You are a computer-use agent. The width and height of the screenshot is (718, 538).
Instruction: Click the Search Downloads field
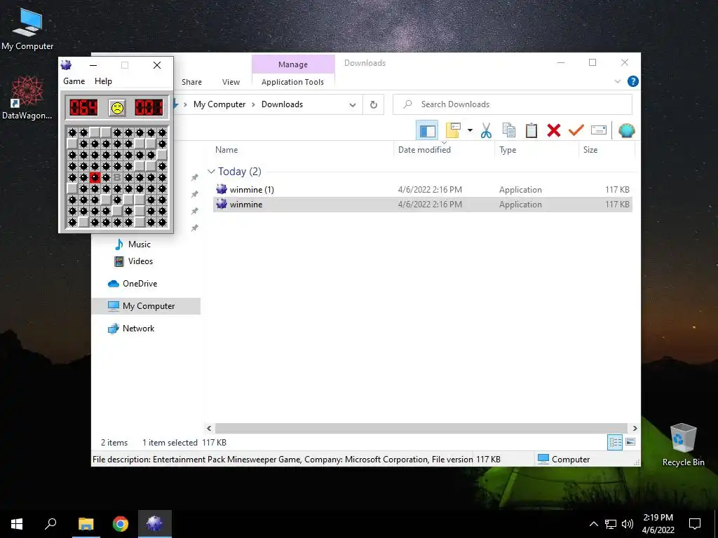pos(513,105)
